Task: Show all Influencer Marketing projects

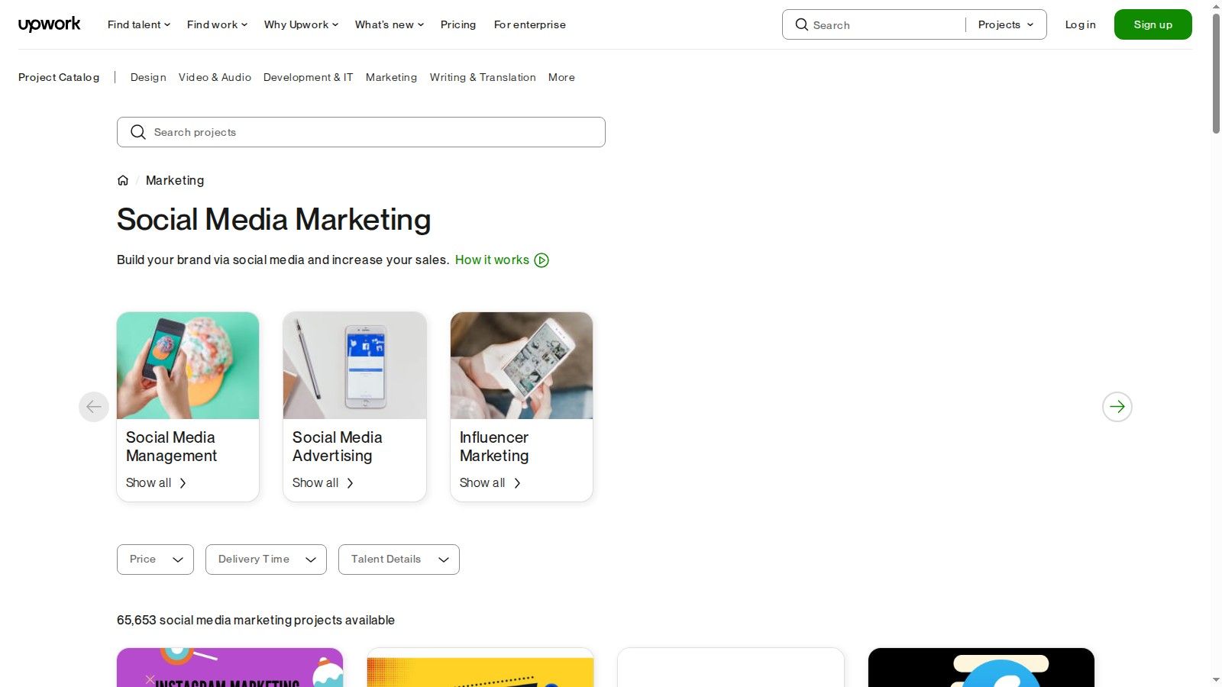Action: [483, 482]
